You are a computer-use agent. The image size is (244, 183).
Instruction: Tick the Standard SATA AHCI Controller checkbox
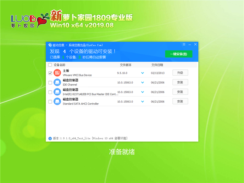[x=50, y=101]
